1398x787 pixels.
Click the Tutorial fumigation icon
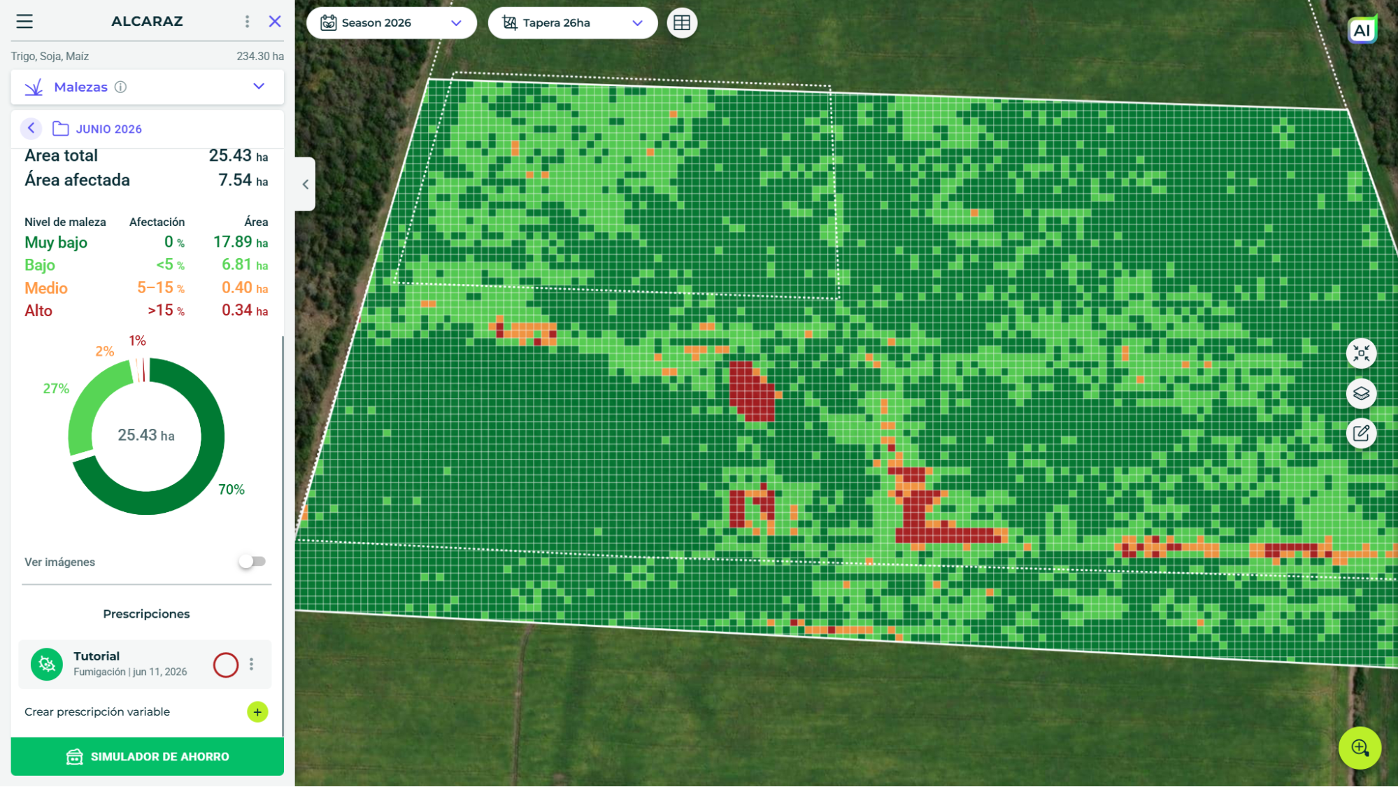[47, 664]
